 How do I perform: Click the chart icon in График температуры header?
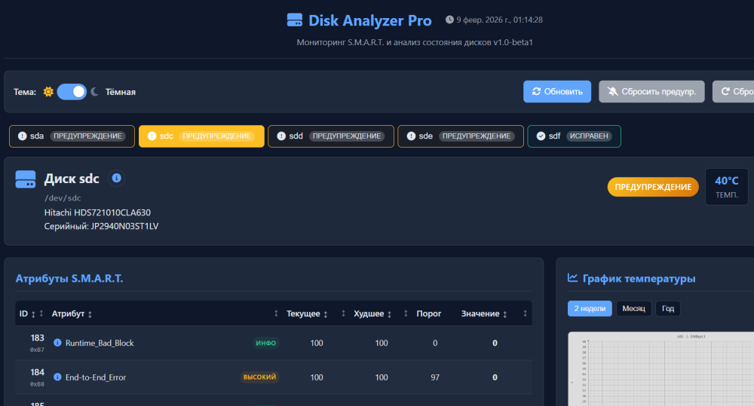[x=572, y=278]
